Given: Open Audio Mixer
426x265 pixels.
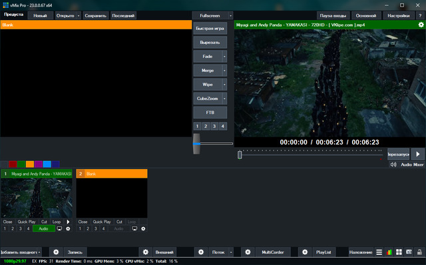Looking at the screenshot, I should (412, 164).
